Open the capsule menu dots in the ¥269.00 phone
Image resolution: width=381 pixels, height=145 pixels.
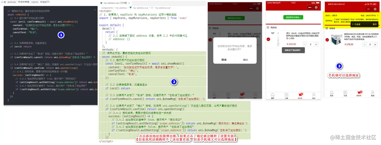point(309,7)
